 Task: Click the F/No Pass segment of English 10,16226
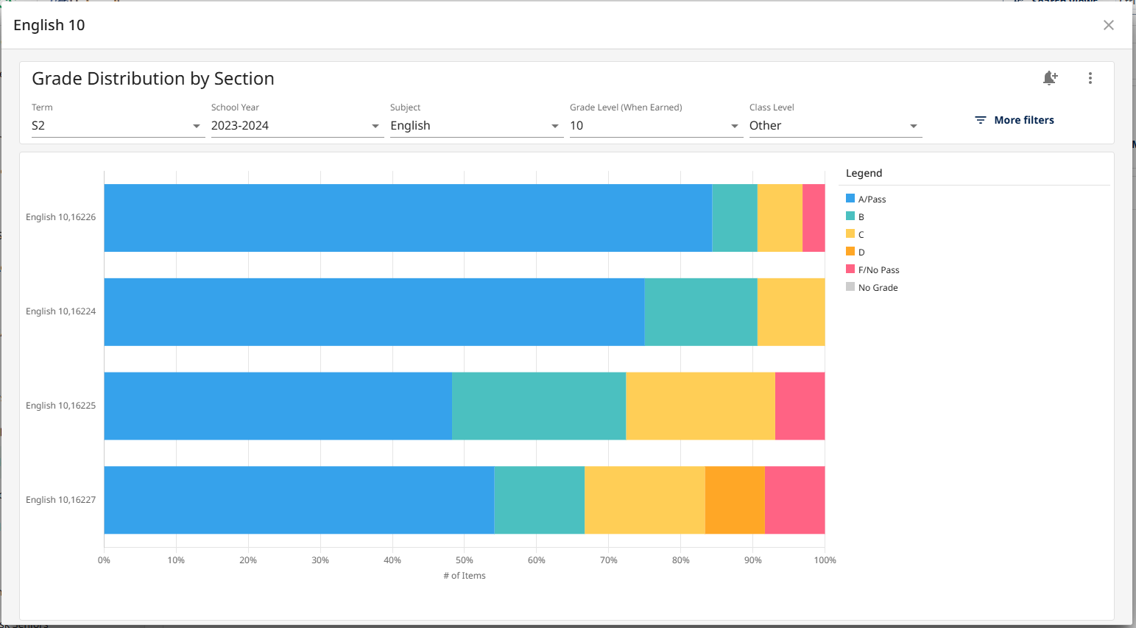[814, 218]
